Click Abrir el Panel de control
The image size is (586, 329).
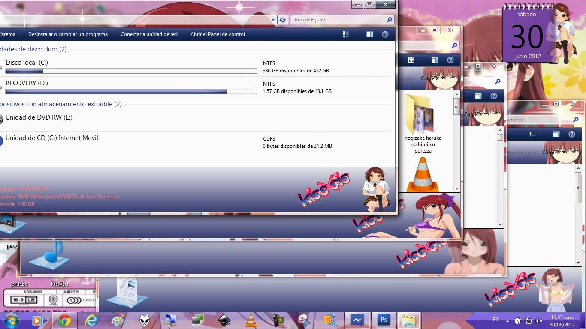click(x=217, y=34)
